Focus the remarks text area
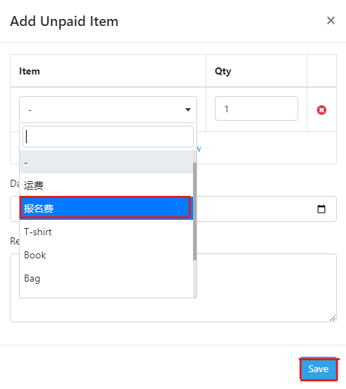Viewport: 346px width, 389px height. click(x=267, y=288)
